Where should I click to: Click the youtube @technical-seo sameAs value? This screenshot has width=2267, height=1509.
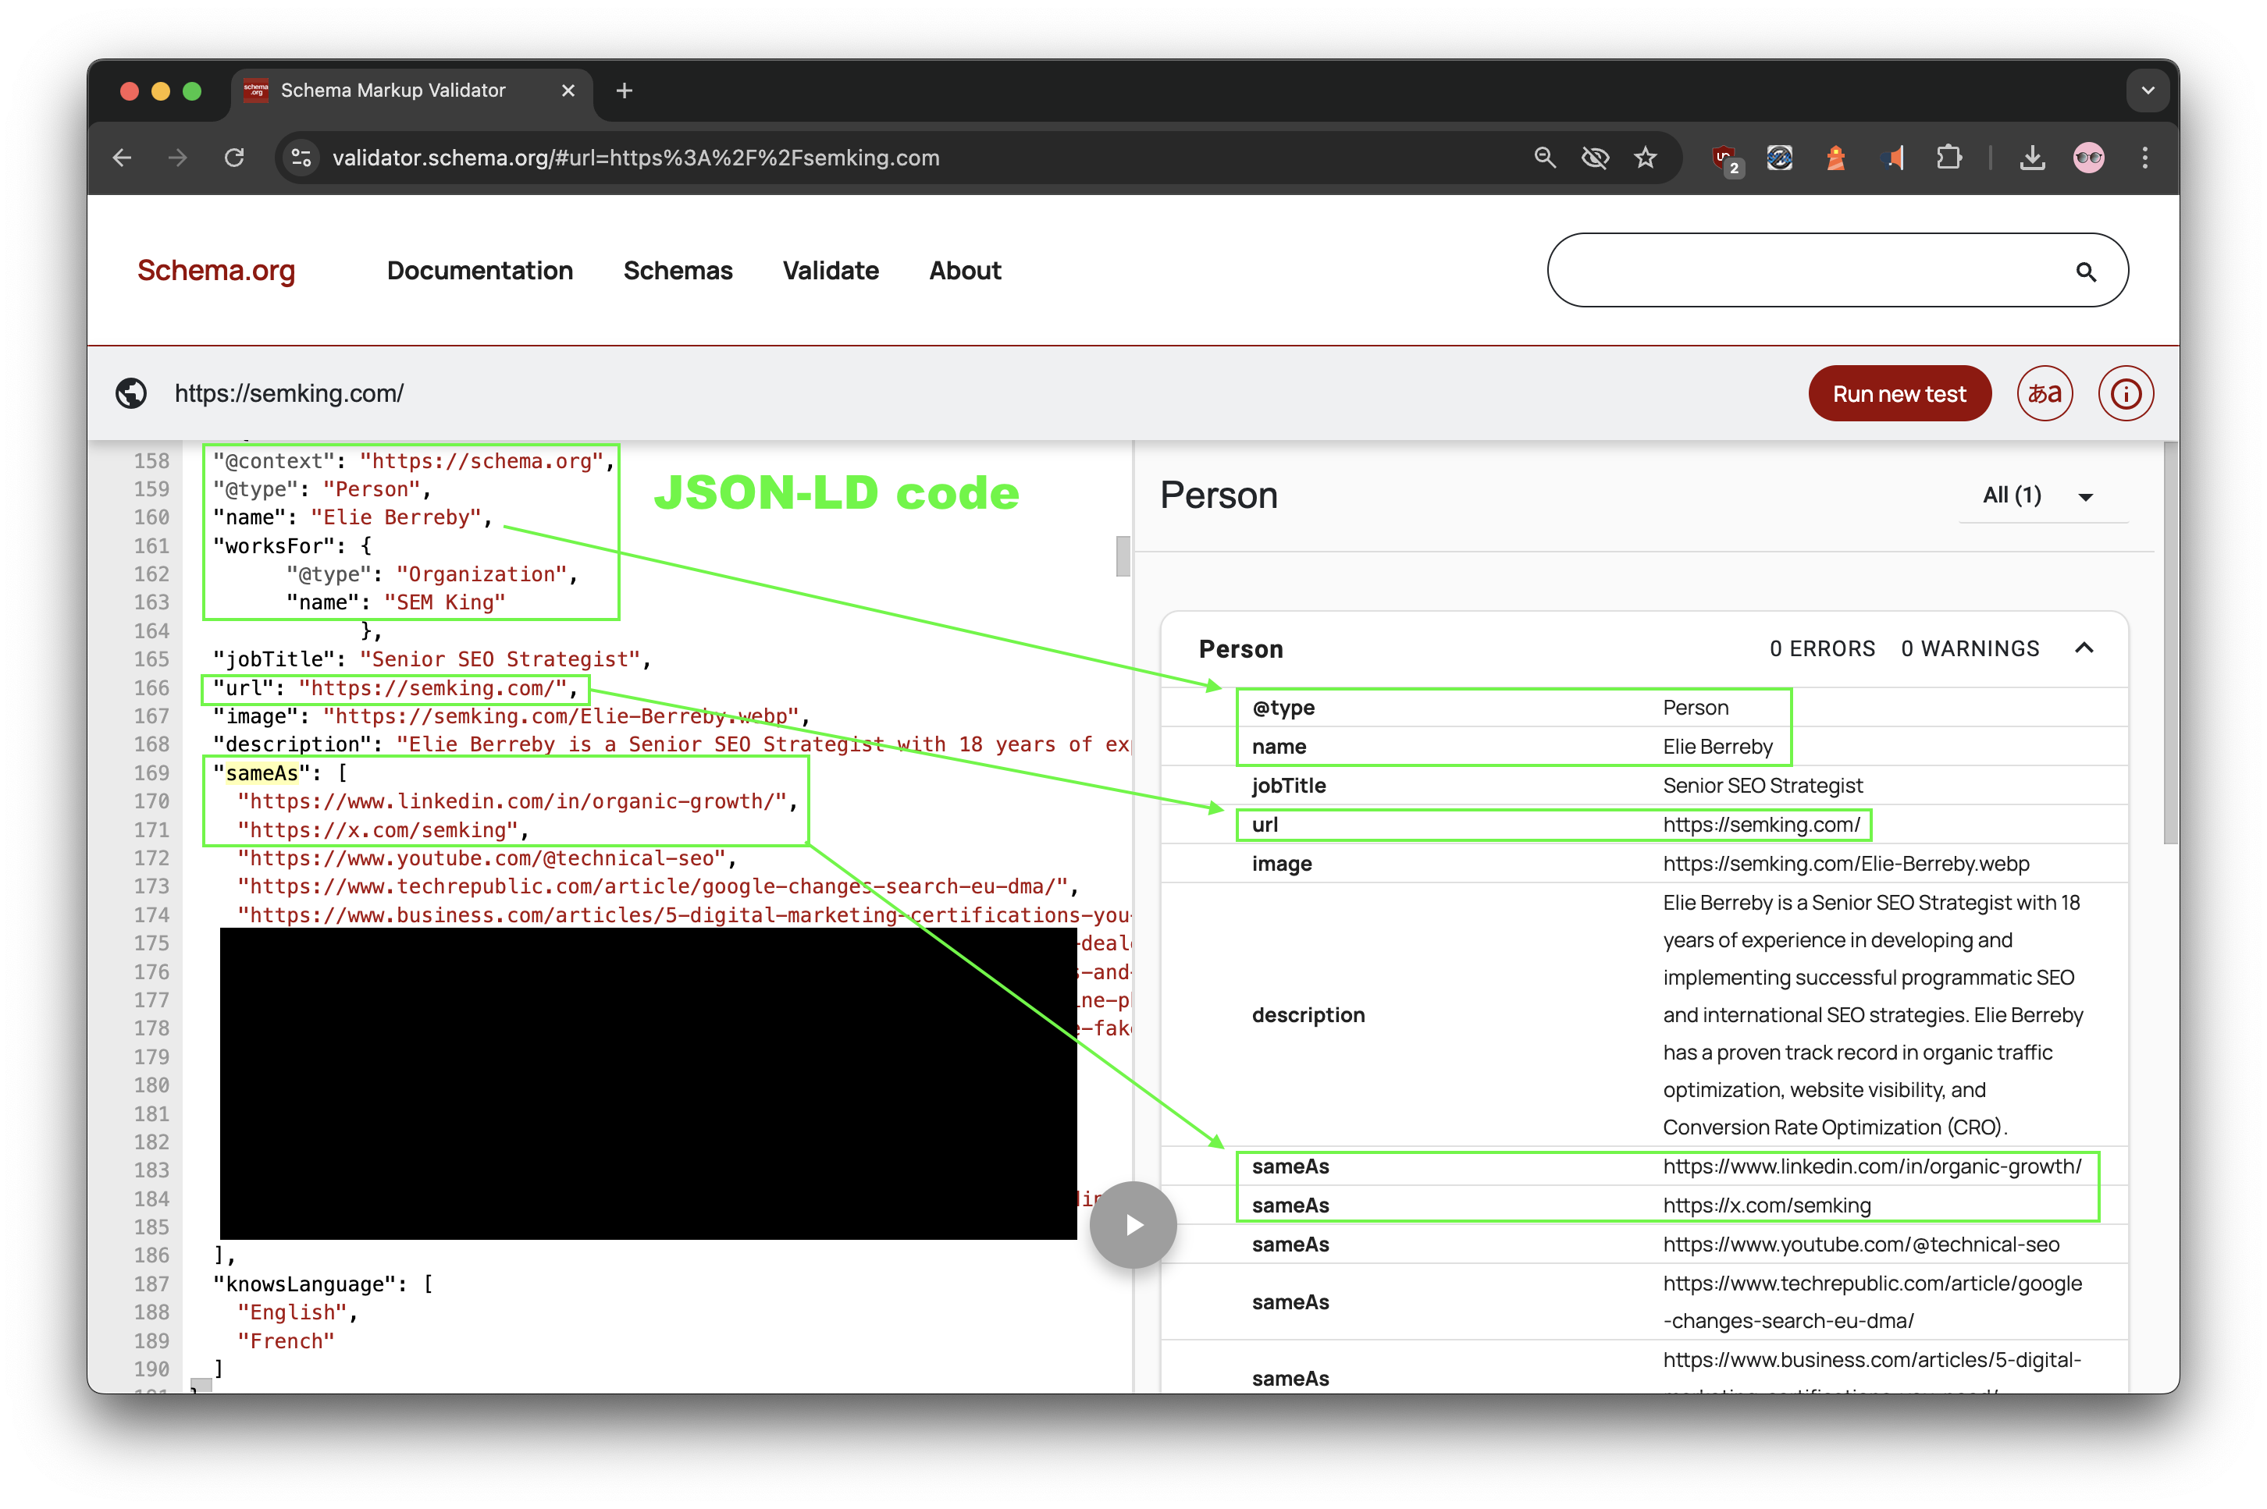point(1861,1244)
